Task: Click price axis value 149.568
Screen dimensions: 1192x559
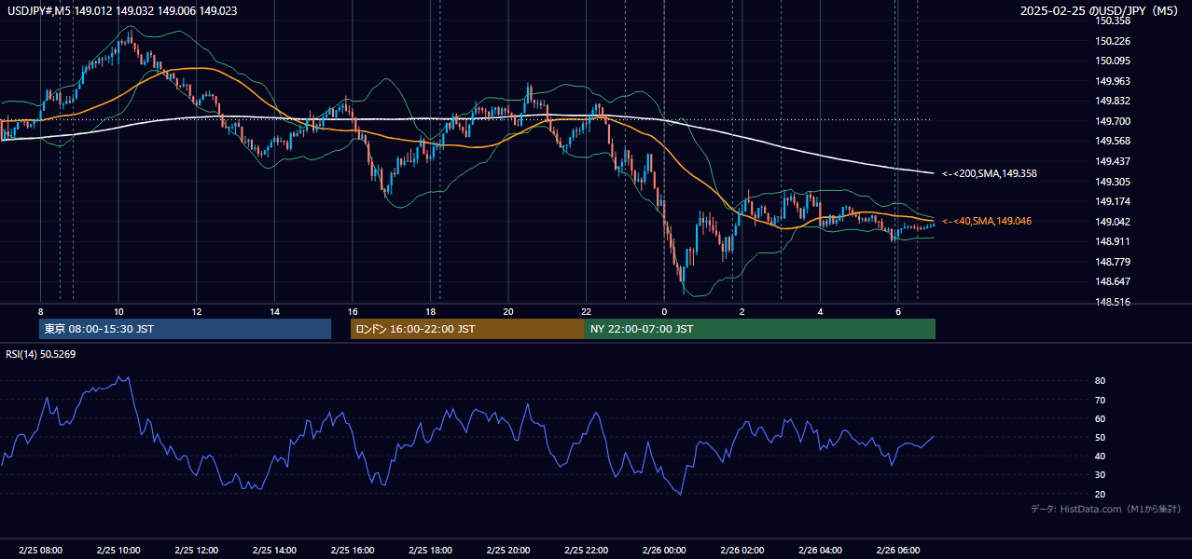Action: (1112, 141)
